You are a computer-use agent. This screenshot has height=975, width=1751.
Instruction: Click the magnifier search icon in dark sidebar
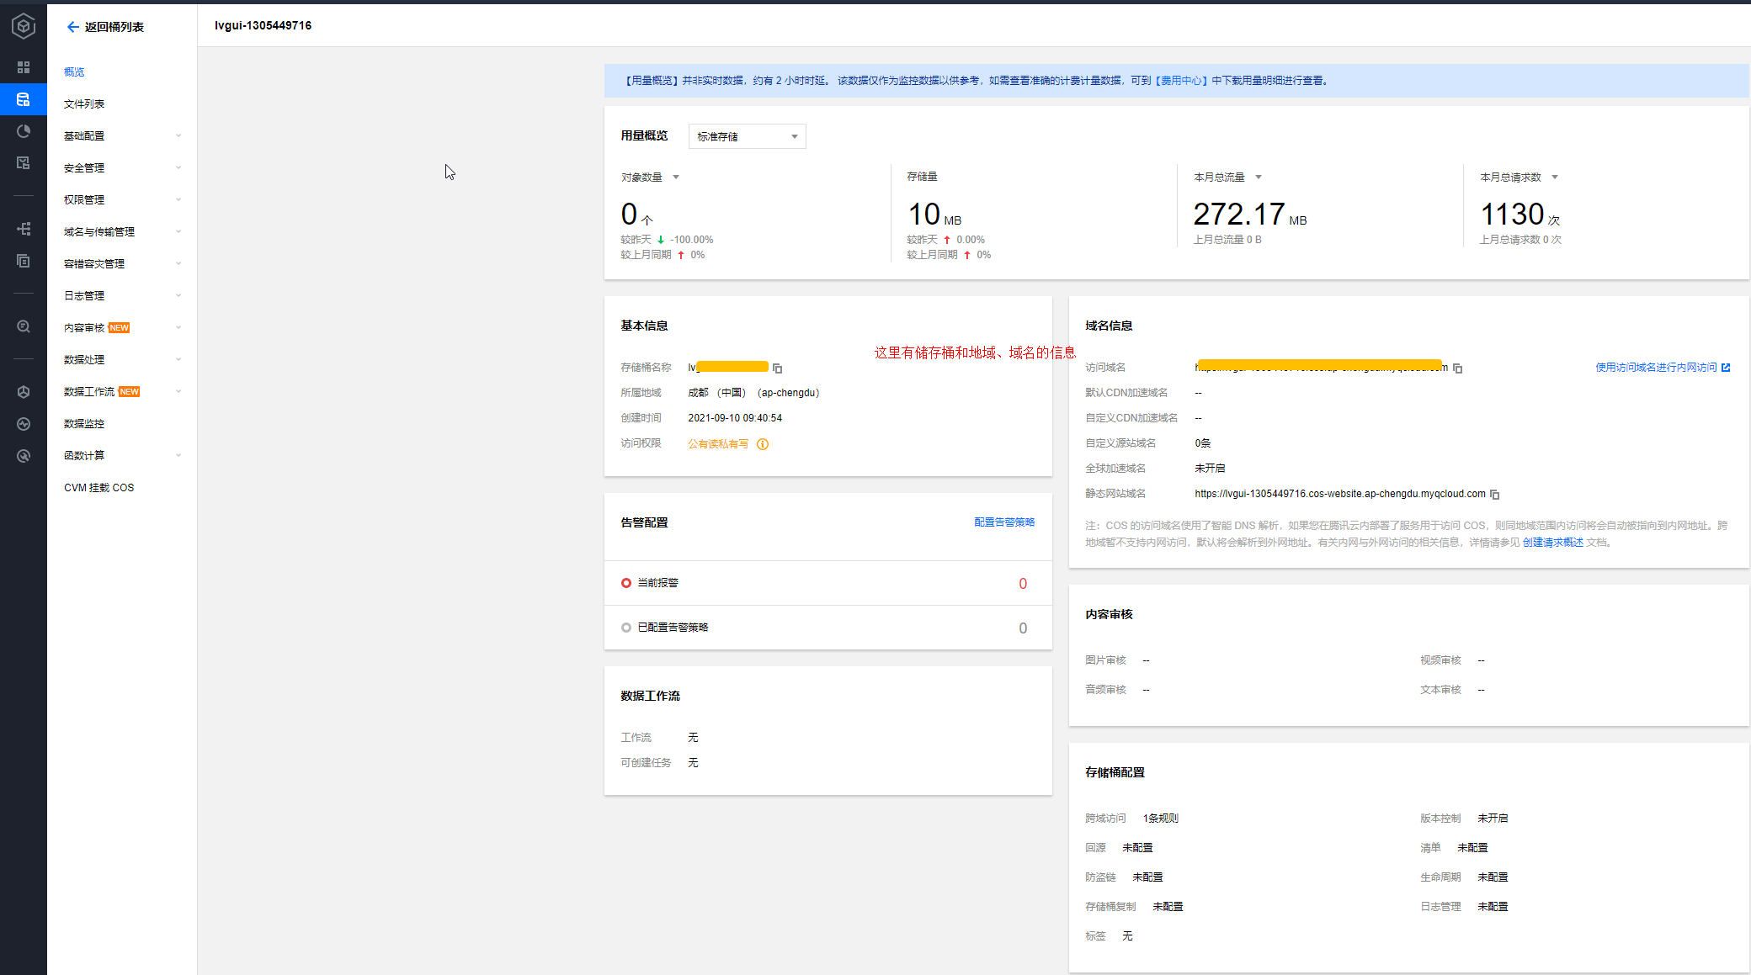[x=24, y=326]
